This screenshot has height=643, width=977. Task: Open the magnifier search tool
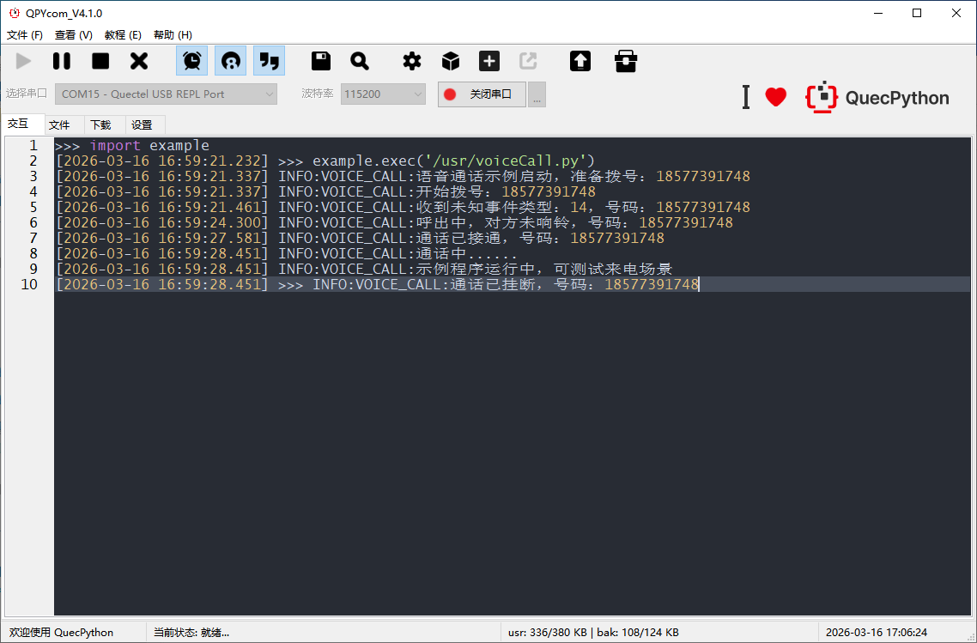click(360, 61)
